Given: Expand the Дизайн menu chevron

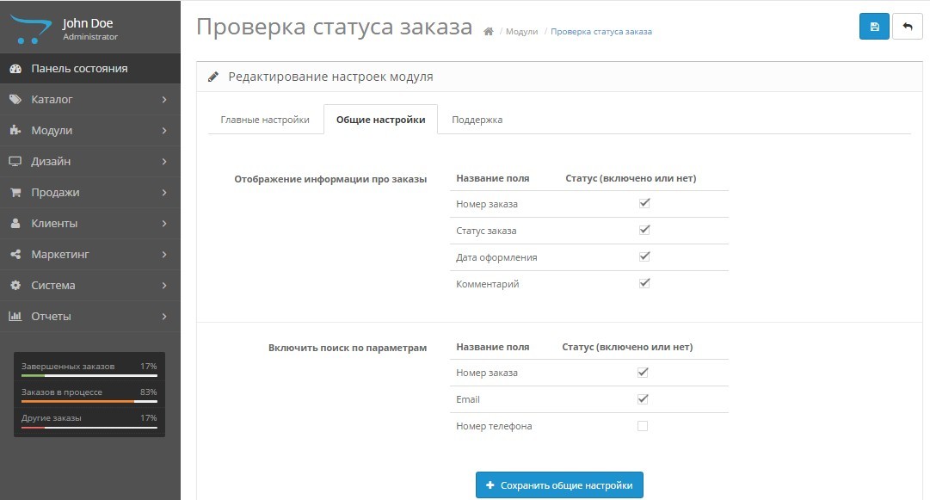Looking at the screenshot, I should point(164,161).
